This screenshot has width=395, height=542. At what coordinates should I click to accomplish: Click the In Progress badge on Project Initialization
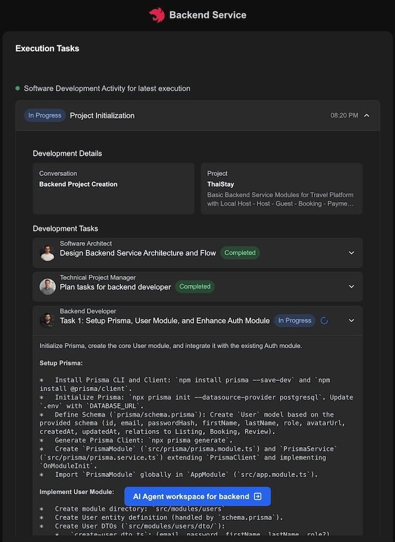(x=45, y=116)
